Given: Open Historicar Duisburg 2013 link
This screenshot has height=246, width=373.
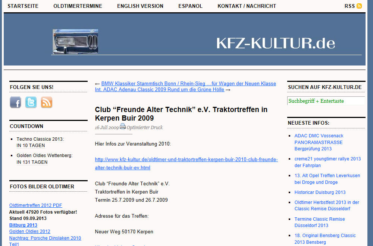Looking at the screenshot, I should click(320, 192).
